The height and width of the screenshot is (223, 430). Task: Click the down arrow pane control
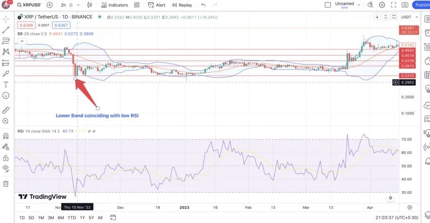(377, 17)
